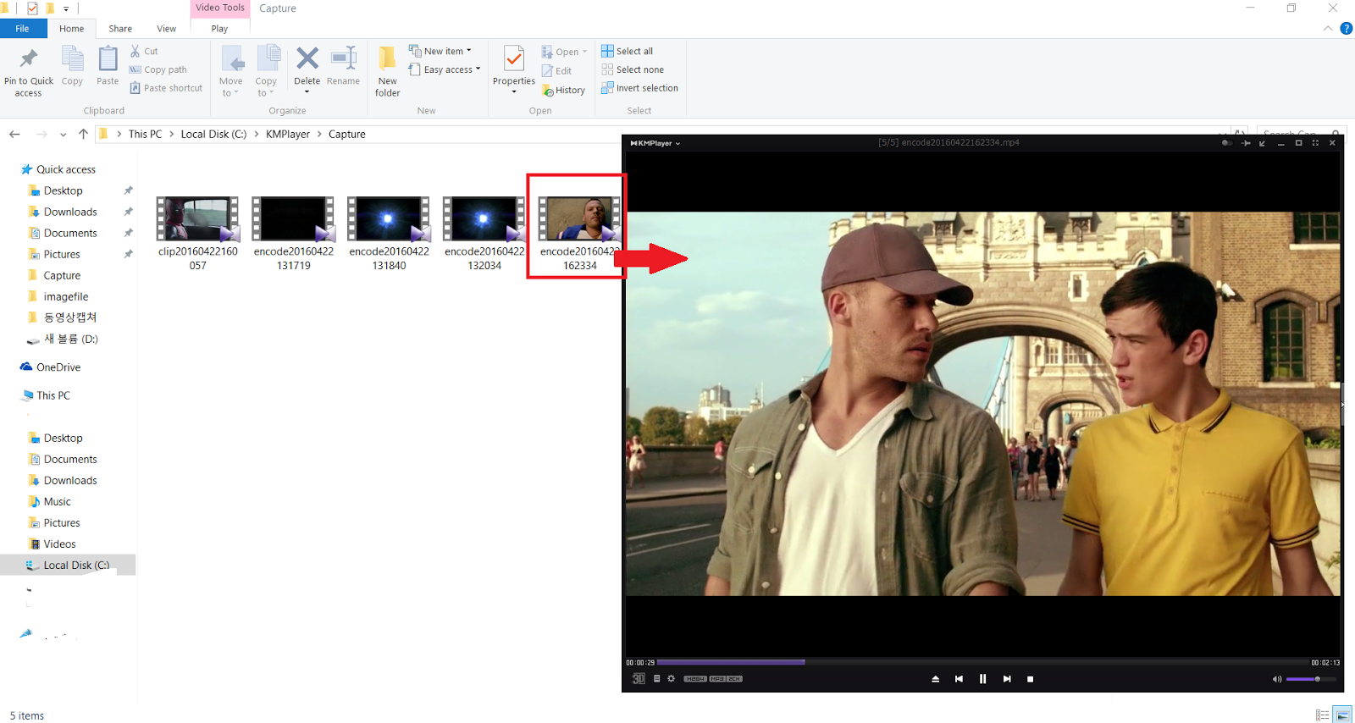Click the Edit ribbon button
The width and height of the screenshot is (1355, 723).
556,71
